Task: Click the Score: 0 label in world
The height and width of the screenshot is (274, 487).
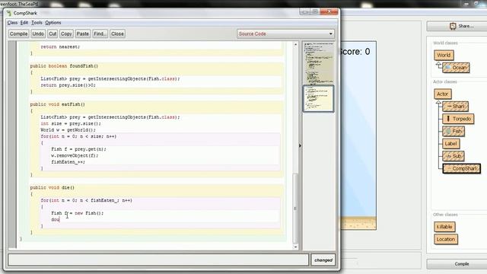Action: click(x=355, y=52)
